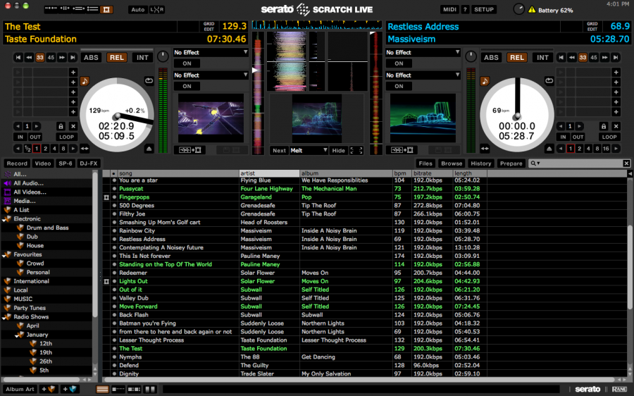The width and height of the screenshot is (634, 396).
Task: Add new crate with plus crate icon
Action: pos(49,389)
